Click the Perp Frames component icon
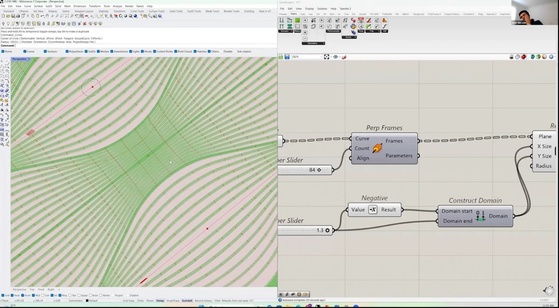Image resolution: width=559 pixels, height=308 pixels. coord(377,149)
